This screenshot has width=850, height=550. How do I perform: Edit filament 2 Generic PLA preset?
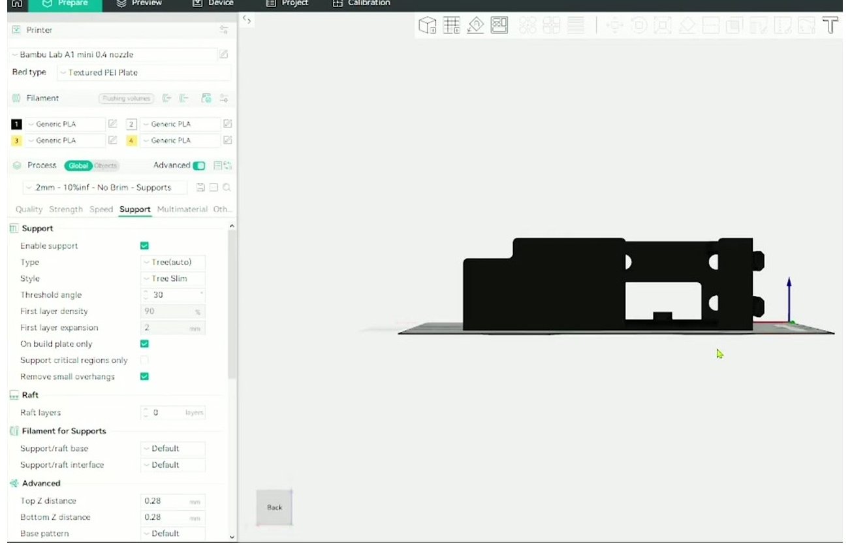227,123
